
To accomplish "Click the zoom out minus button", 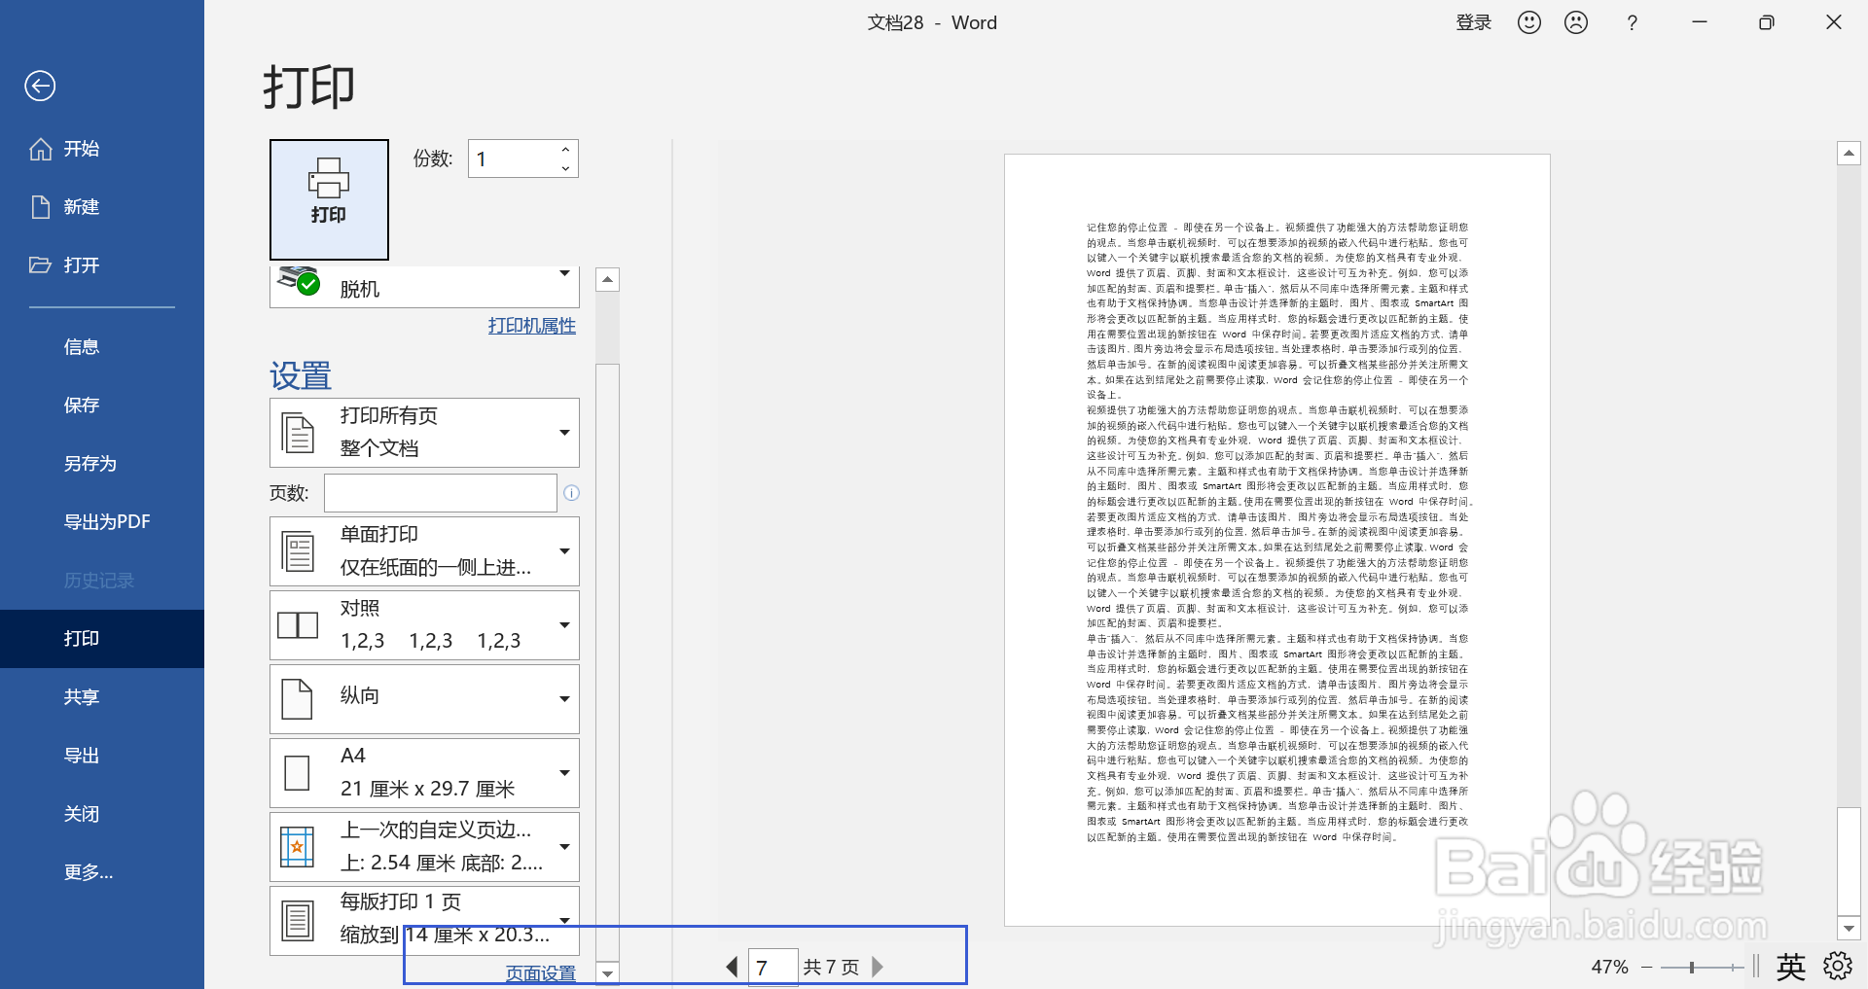I will 1647,968.
